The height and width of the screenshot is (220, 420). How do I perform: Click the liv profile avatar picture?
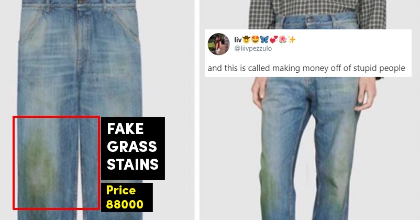[x=218, y=44]
